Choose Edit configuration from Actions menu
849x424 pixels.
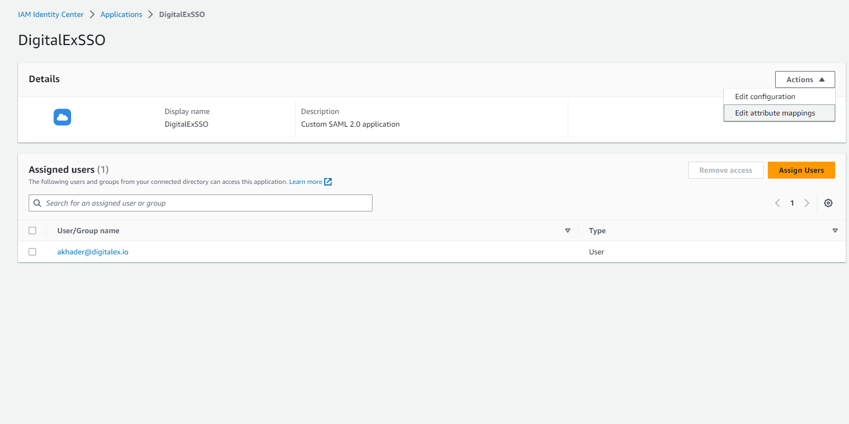coord(765,96)
